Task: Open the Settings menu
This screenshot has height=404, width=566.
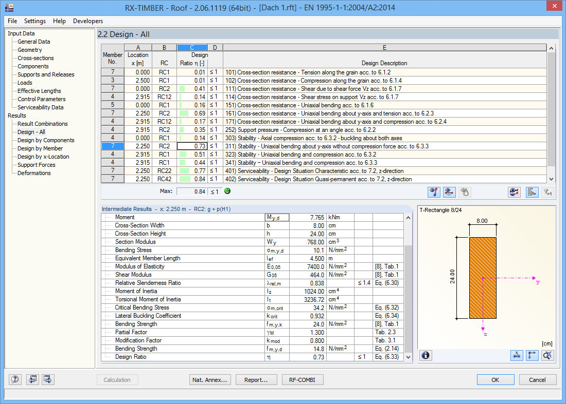Action: point(35,21)
